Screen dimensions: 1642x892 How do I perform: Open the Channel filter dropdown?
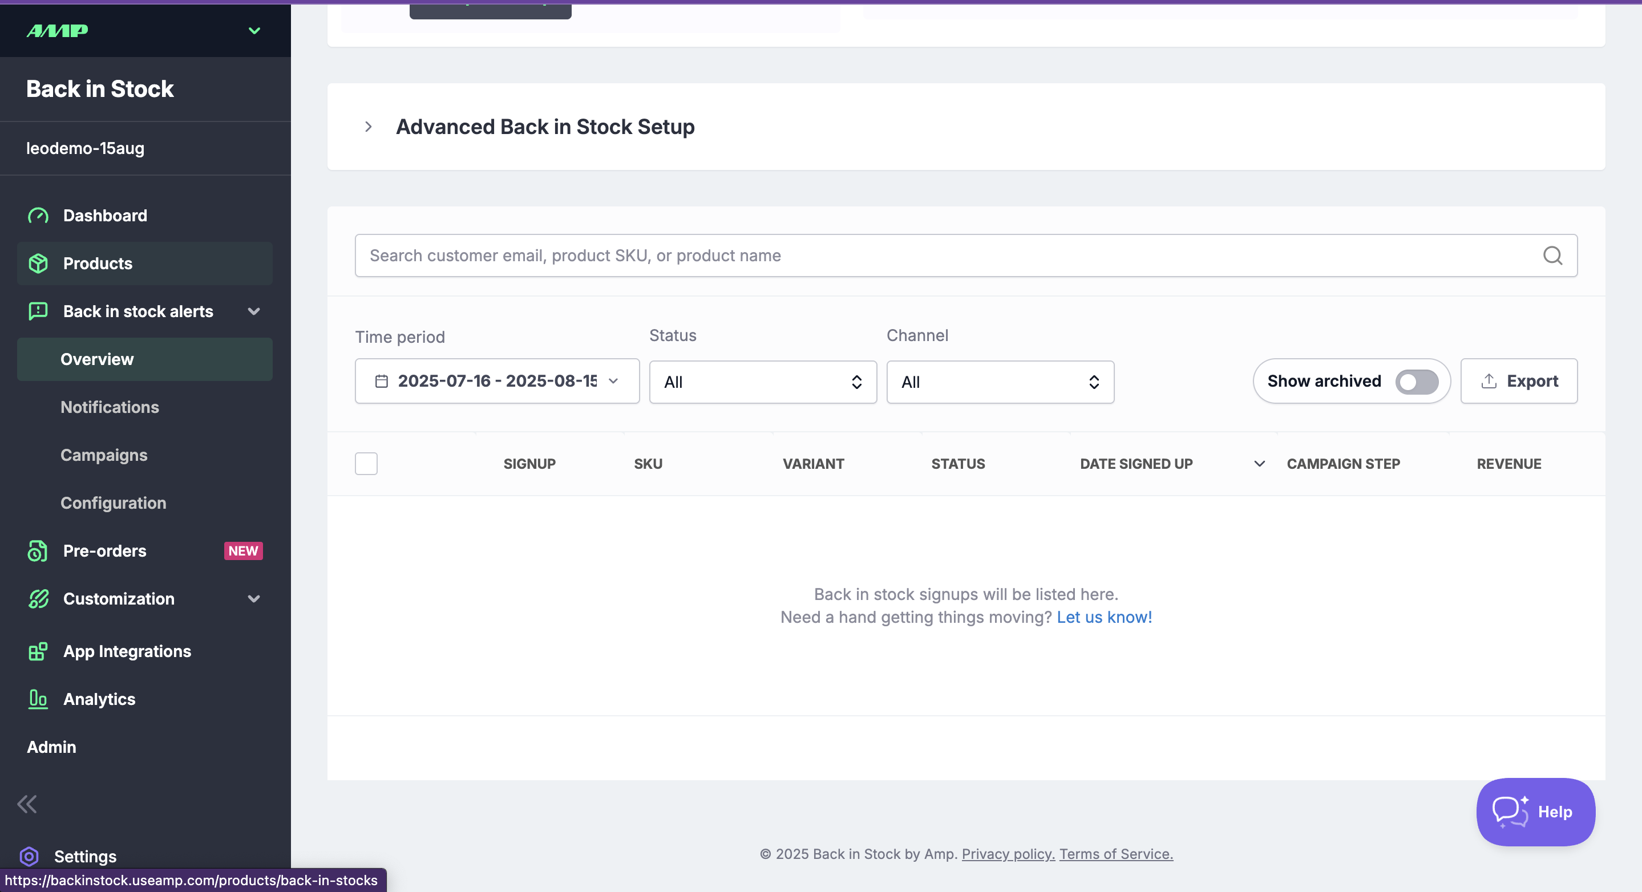click(x=1000, y=382)
